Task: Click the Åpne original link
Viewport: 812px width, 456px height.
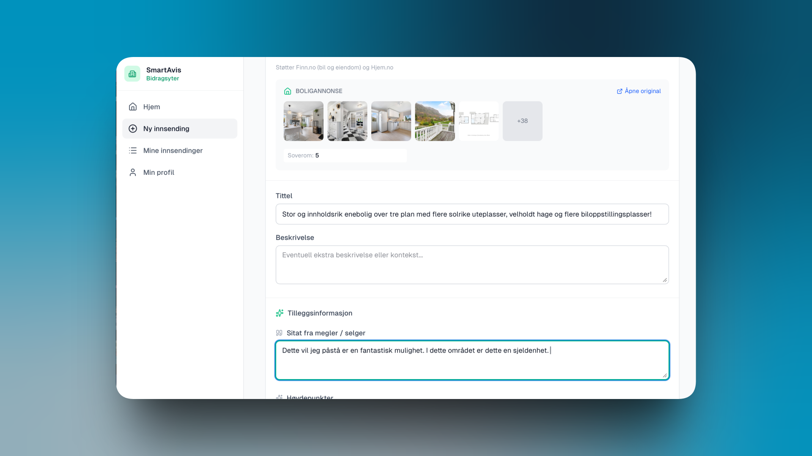Action: point(639,91)
